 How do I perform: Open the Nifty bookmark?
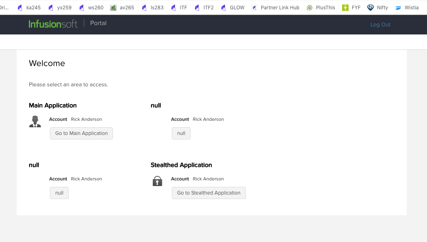tap(378, 7)
